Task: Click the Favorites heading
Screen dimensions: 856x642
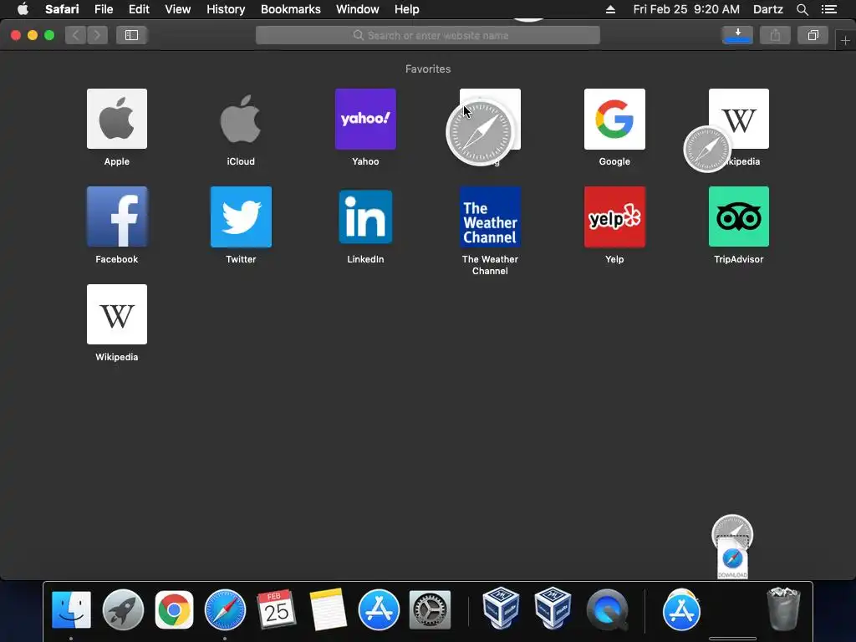Action: coord(428,69)
